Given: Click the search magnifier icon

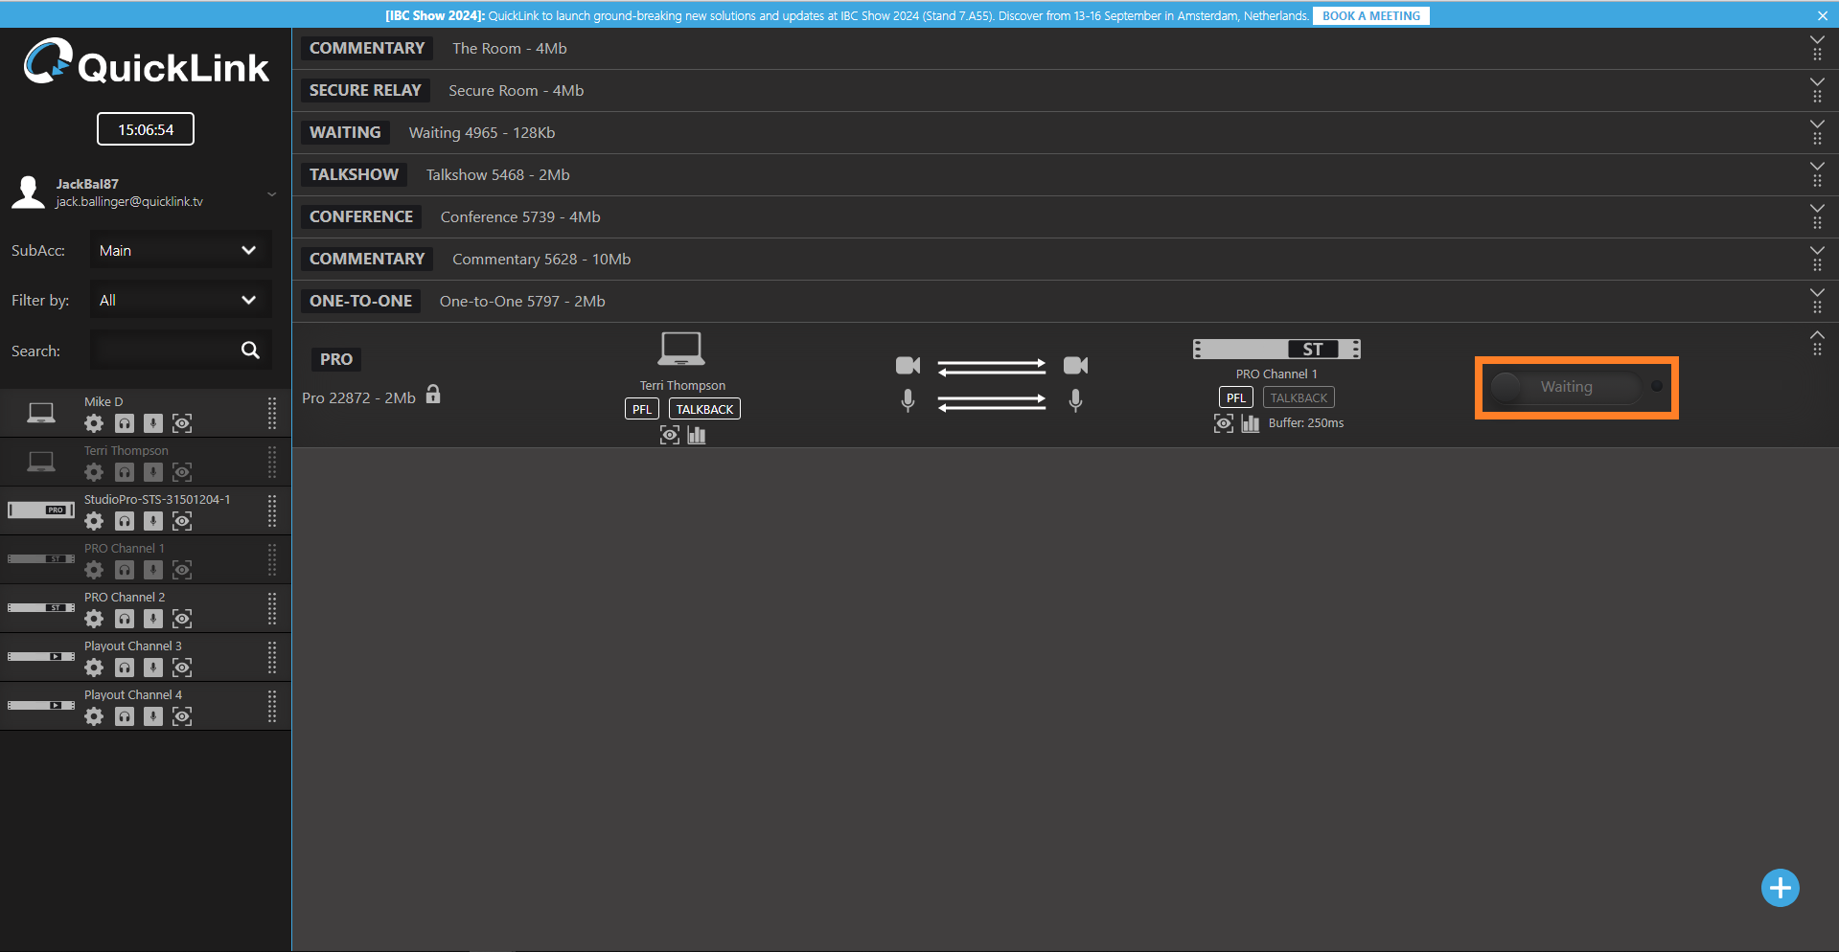Looking at the screenshot, I should click(x=250, y=351).
